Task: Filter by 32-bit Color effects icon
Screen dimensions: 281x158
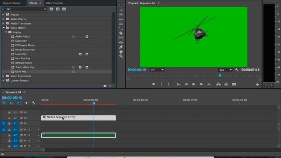Action: (x=58, y=9)
